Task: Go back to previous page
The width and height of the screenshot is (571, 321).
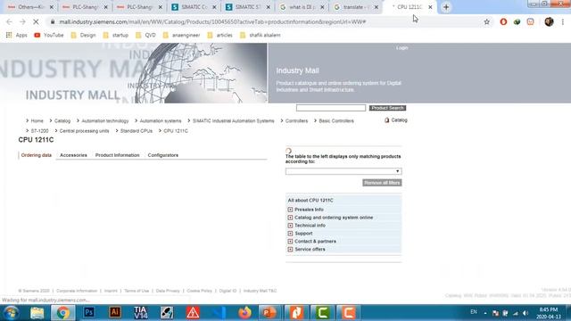Action: coord(9,21)
